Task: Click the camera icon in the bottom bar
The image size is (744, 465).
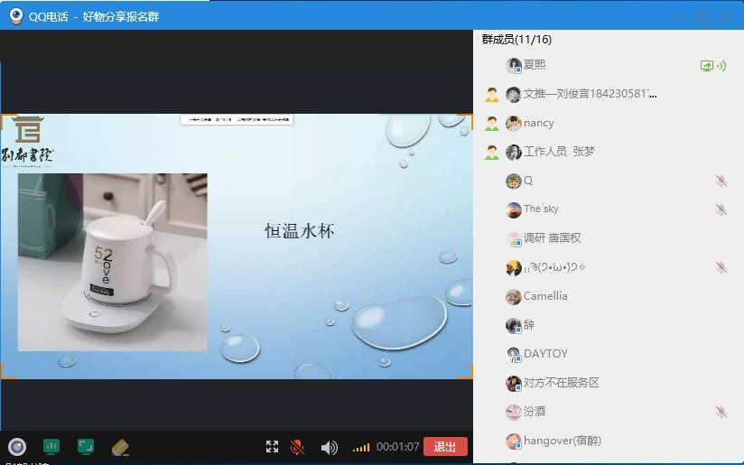Action: pos(16,446)
